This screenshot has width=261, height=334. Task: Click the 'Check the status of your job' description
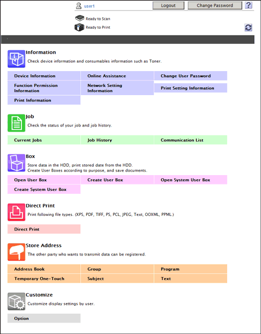click(x=69, y=125)
